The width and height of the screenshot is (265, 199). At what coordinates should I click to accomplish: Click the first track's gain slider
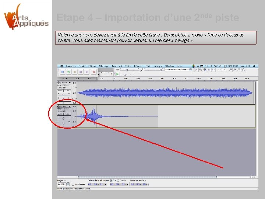tap(64, 94)
